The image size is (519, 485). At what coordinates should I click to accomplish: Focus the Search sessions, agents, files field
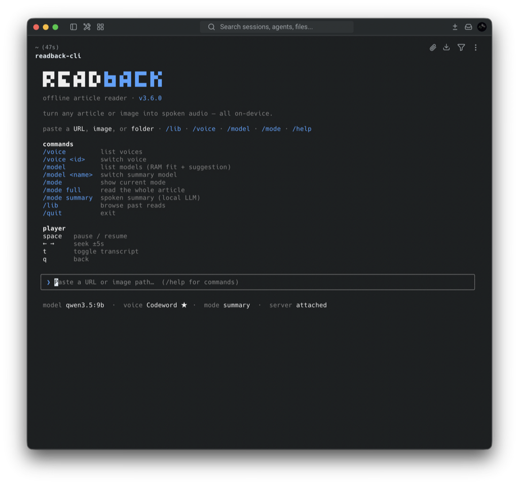276,27
